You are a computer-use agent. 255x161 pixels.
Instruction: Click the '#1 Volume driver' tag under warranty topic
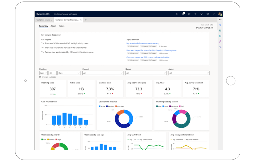point(133,46)
